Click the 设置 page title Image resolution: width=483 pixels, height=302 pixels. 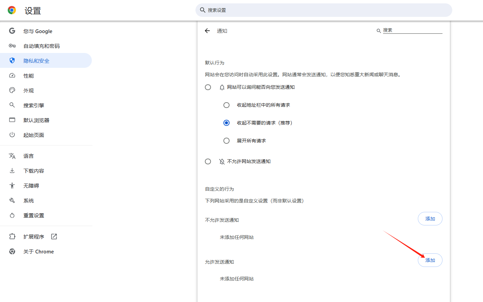point(33,11)
